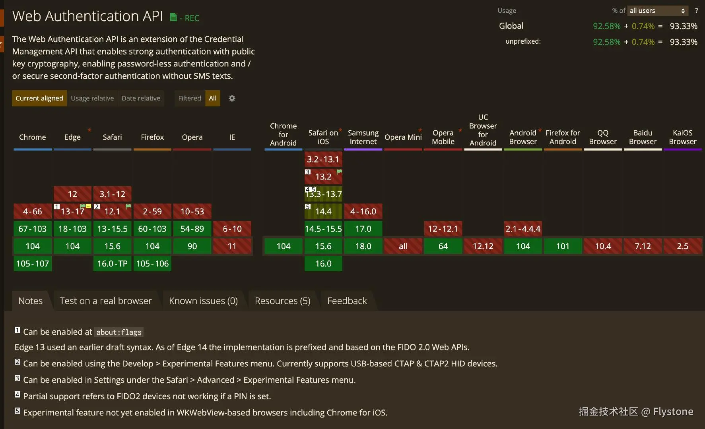Click note 3 marker on iOS Safari 13.2
This screenshot has height=429, width=705.
[308, 172]
